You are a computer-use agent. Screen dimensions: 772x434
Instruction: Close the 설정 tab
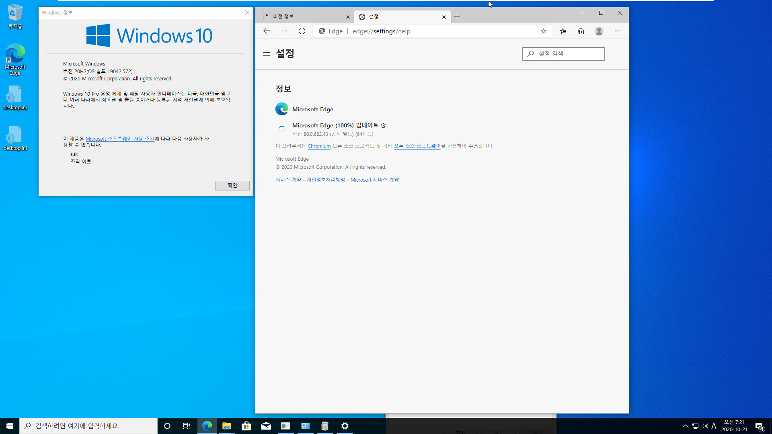click(444, 17)
